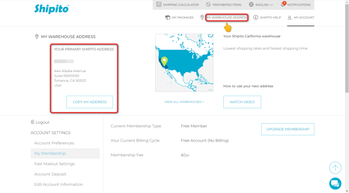
Task: Click Logout
Action: (42, 122)
